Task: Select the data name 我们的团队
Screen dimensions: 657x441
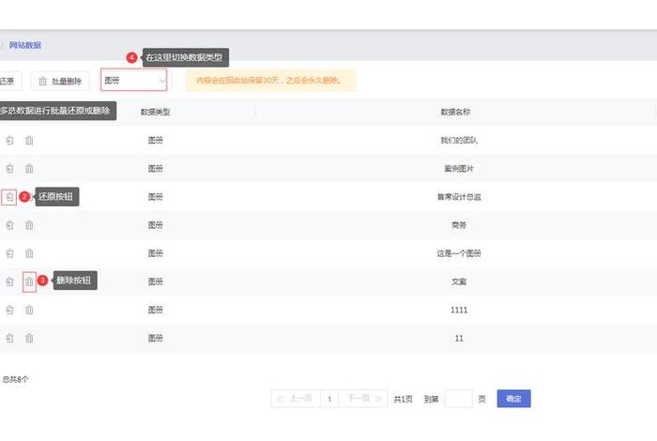Action: point(459,141)
